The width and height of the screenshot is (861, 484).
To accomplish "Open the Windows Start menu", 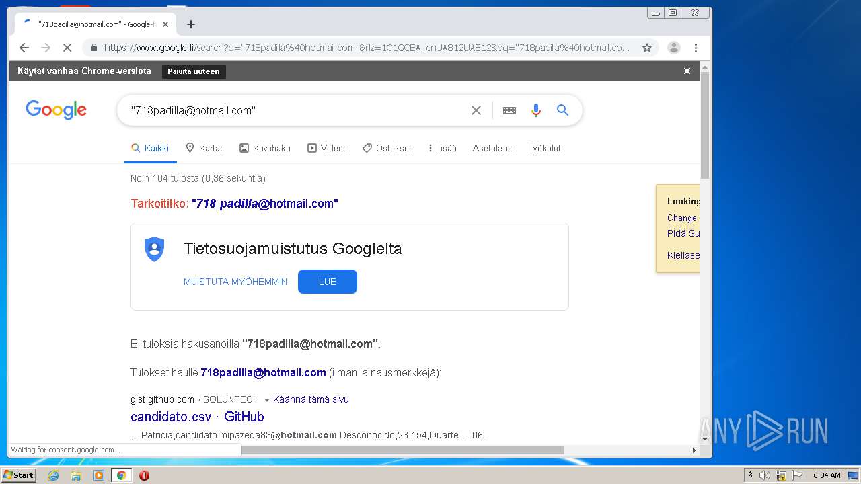I will pos(18,475).
